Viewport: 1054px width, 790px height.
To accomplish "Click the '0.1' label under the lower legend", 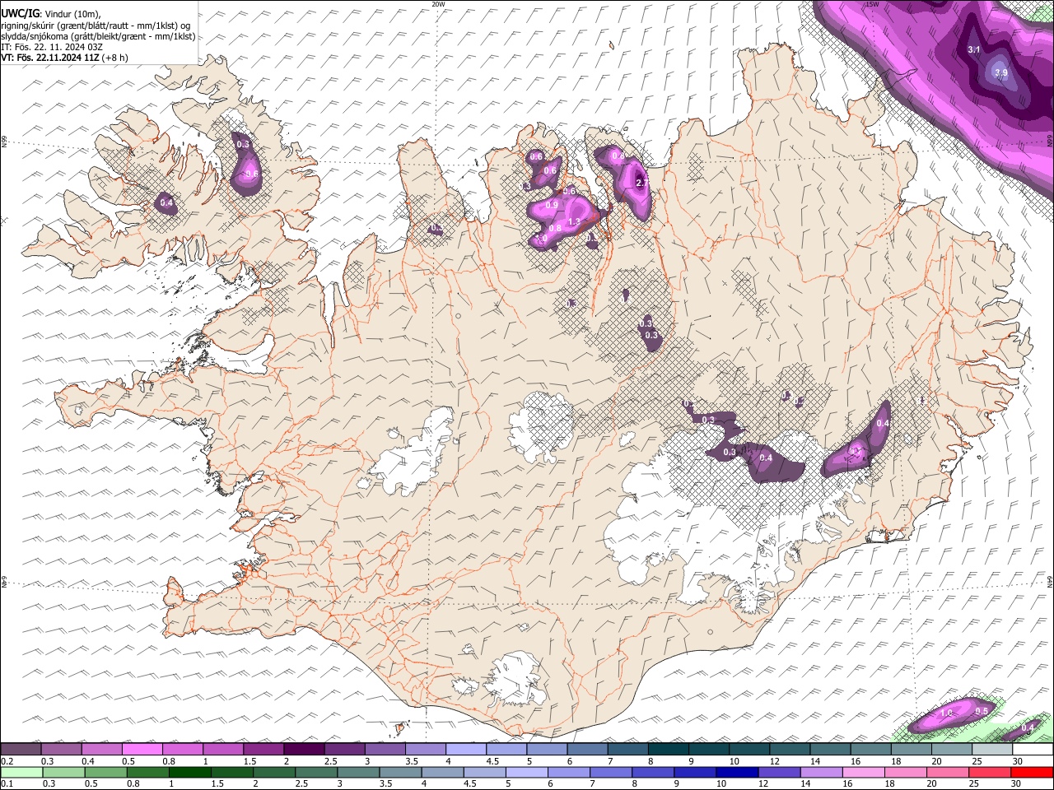I will coord(7,784).
